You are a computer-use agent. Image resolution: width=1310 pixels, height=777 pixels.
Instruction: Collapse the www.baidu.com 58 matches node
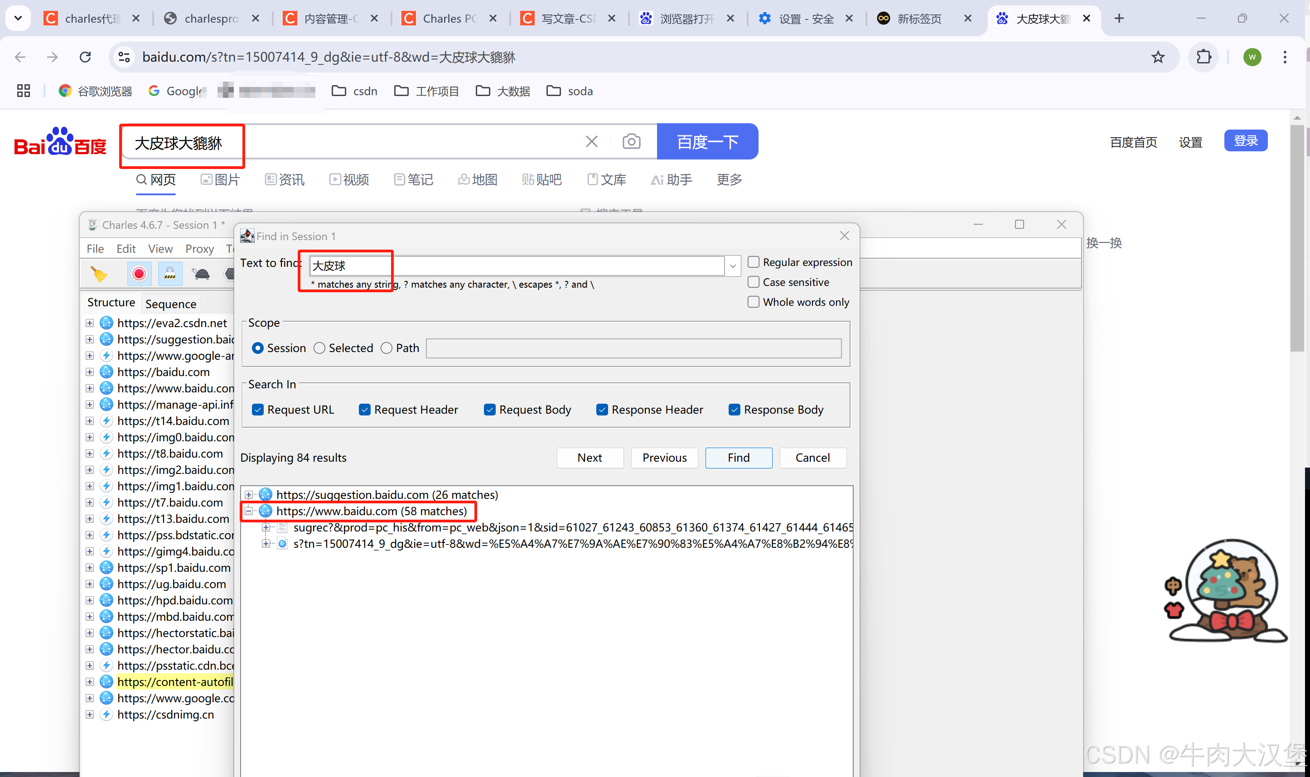click(249, 511)
